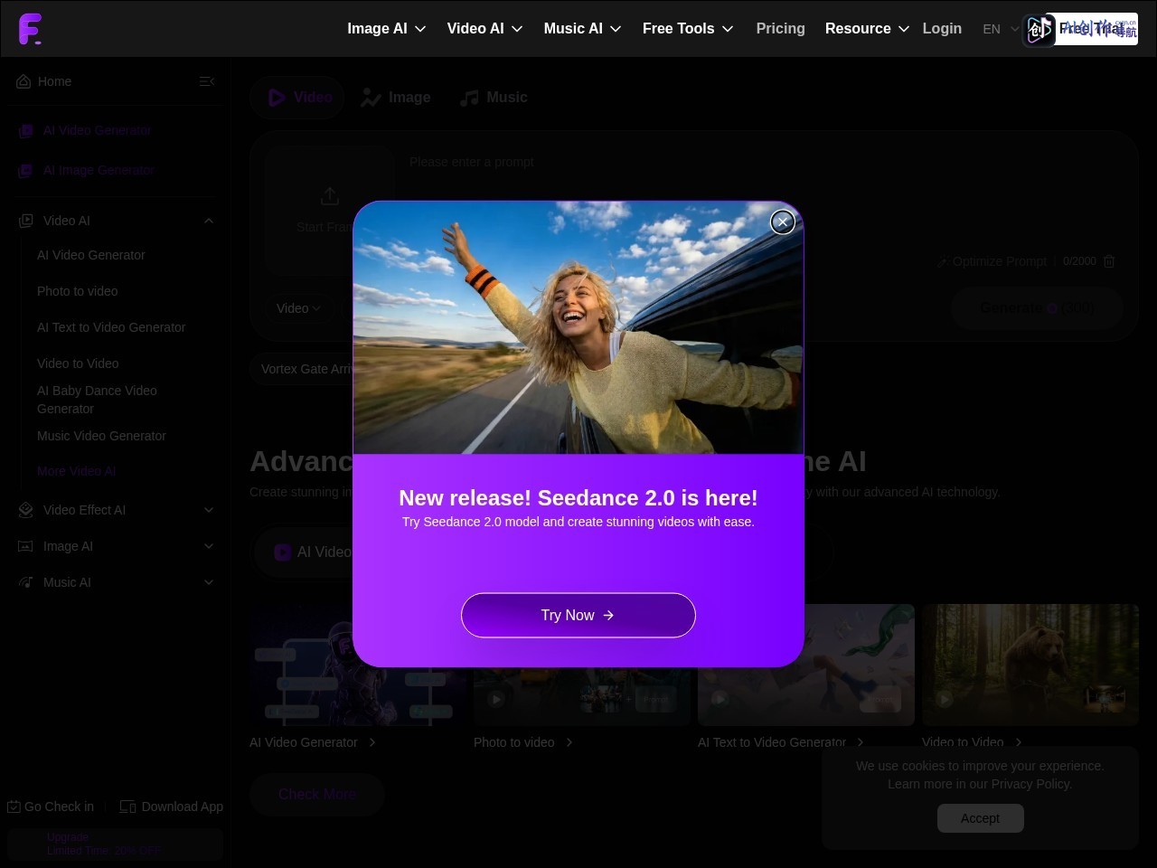Go to the Pricing page
The width and height of the screenshot is (1157, 868).
click(x=781, y=29)
